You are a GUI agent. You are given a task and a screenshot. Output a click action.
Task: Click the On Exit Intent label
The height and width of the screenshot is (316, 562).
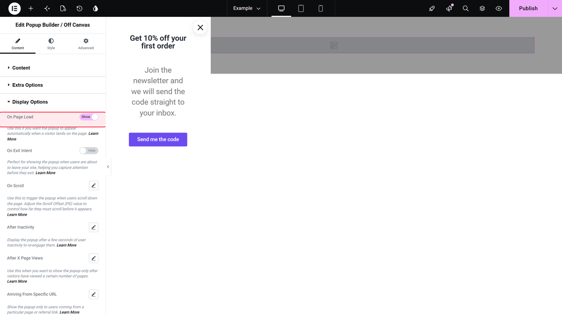click(20, 151)
